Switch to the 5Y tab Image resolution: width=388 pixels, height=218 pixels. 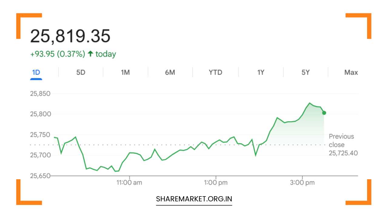tap(306, 73)
